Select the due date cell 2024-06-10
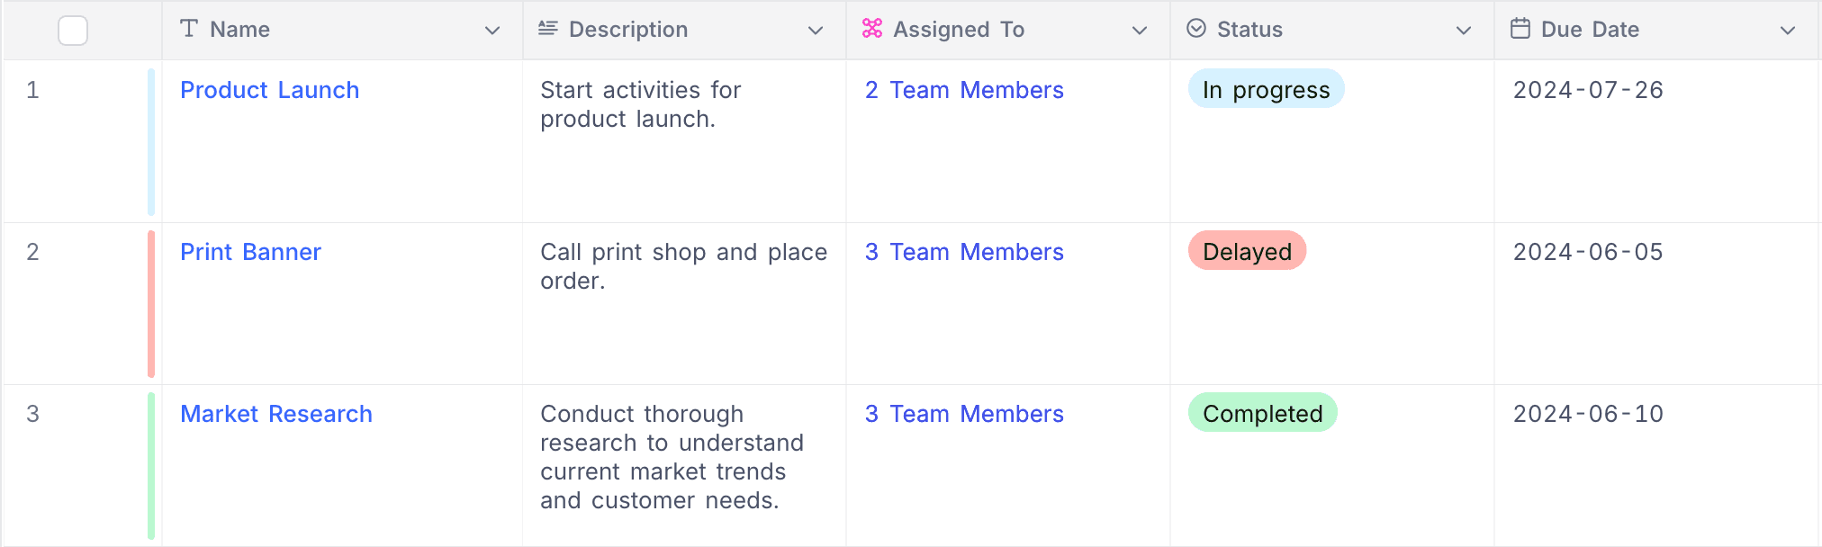Image resolution: width=1822 pixels, height=547 pixels. pos(1588,414)
